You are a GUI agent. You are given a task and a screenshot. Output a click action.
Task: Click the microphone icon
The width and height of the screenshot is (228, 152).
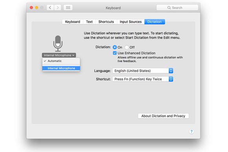pyautogui.click(x=58, y=44)
